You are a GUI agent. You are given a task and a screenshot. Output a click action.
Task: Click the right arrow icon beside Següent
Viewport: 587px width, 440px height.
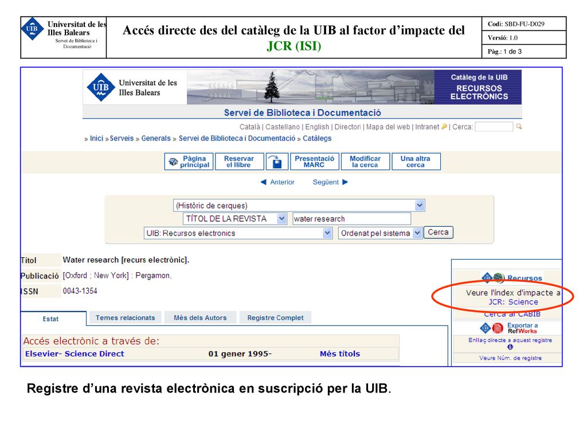[345, 182]
